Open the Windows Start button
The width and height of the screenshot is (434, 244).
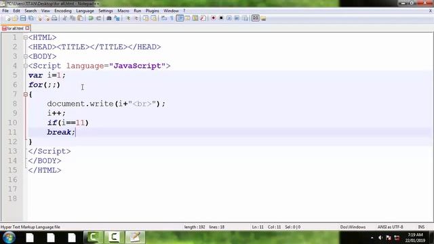[x=9, y=237]
